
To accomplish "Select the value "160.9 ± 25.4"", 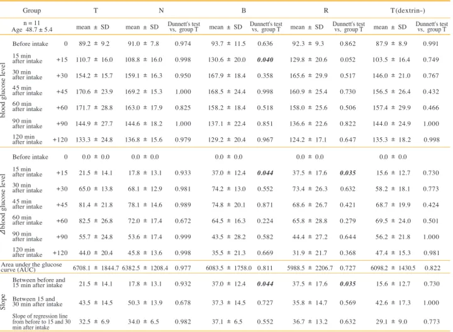I will 308,92.
